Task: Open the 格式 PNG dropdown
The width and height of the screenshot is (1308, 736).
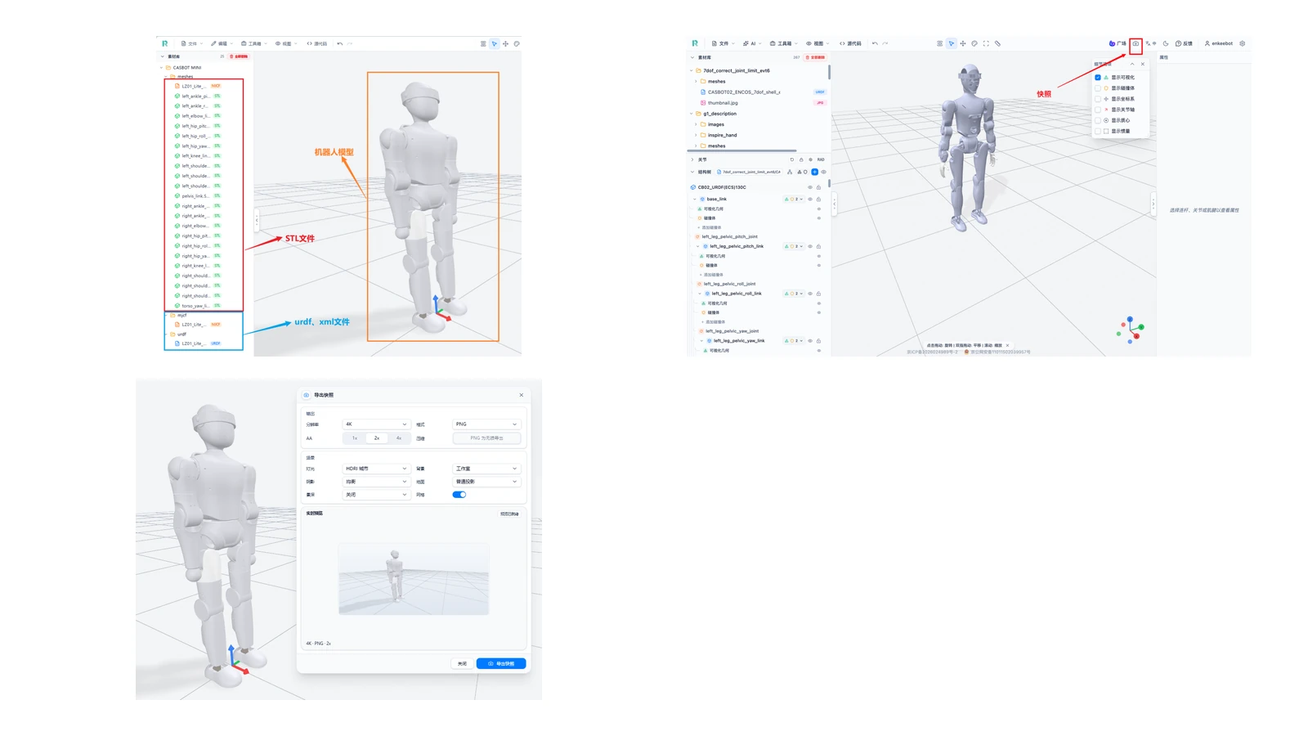Action: [486, 424]
